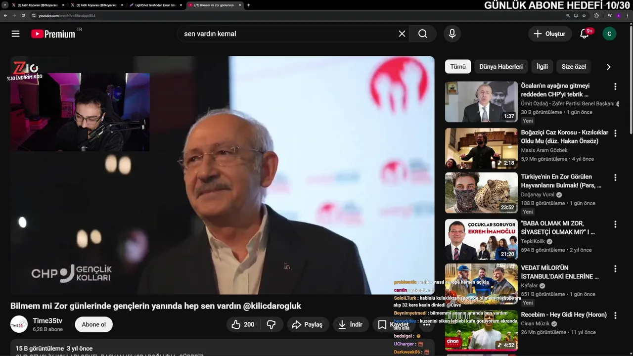Open the leopard animals video thumbnail
The width and height of the screenshot is (633, 356).
click(481, 193)
